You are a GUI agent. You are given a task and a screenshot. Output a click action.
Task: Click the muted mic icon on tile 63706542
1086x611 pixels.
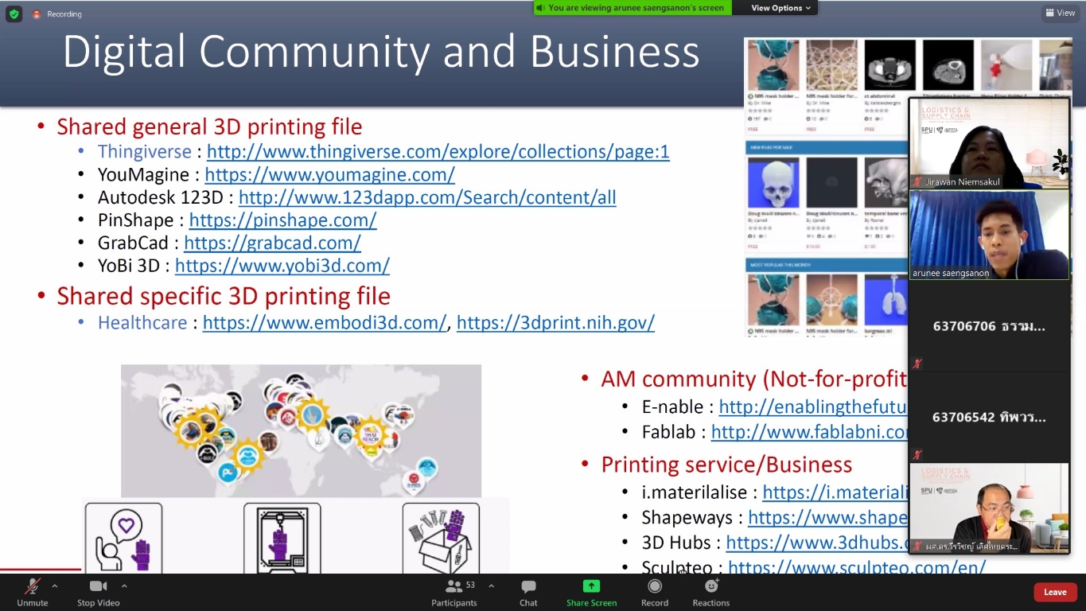(x=917, y=455)
